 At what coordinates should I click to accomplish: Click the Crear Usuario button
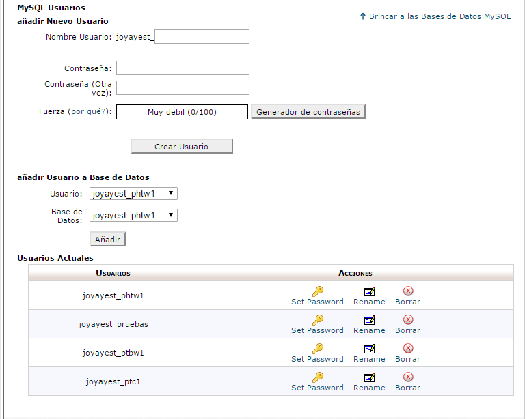point(182,146)
